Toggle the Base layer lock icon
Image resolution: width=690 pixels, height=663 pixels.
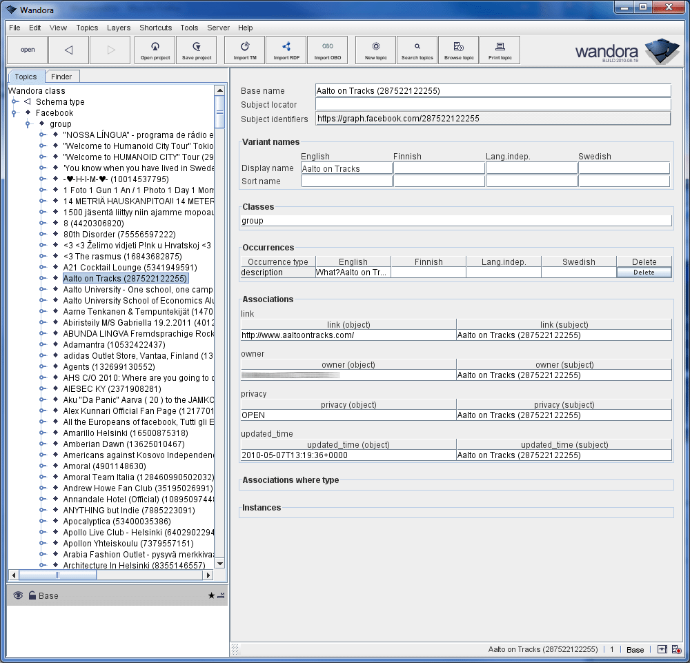(32, 595)
